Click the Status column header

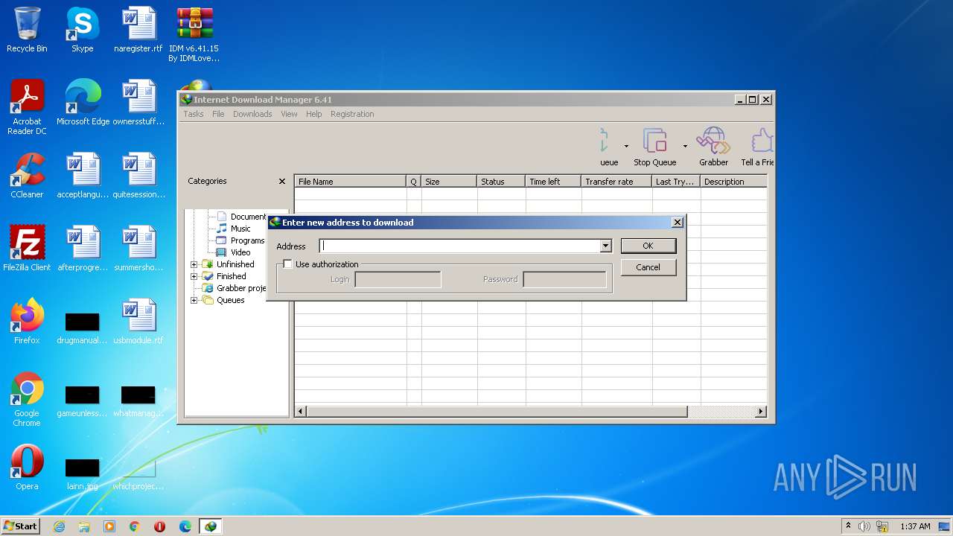[x=501, y=182]
